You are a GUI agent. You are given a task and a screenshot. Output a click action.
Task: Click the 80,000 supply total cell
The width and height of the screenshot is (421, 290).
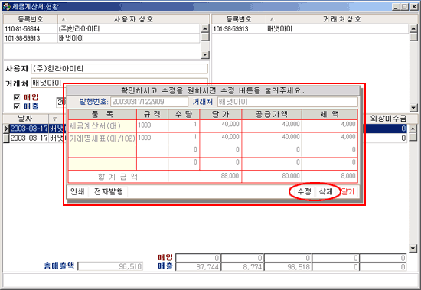click(272, 176)
